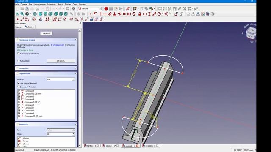271x152 pixels.
Task: Apply vertical distance constraint tool
Action: (149, 14)
